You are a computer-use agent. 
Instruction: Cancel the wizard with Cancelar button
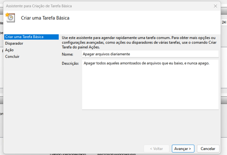208,149
